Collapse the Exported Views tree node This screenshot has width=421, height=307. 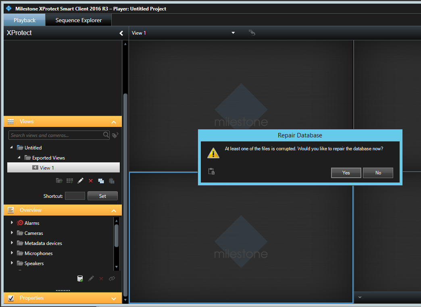point(19,158)
